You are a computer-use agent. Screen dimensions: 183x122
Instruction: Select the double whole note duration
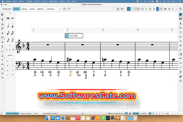8,18
